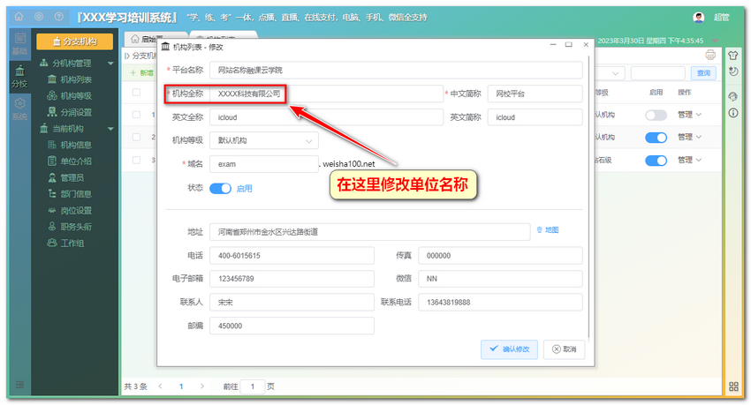The height and width of the screenshot is (405, 751).
Task: Click the 前往 page number input
Action: coord(253,386)
